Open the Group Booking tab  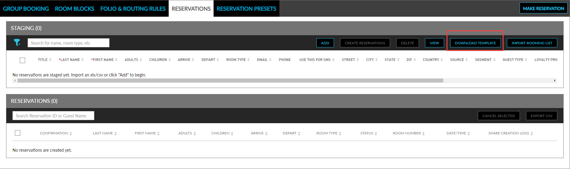pyautogui.click(x=26, y=8)
